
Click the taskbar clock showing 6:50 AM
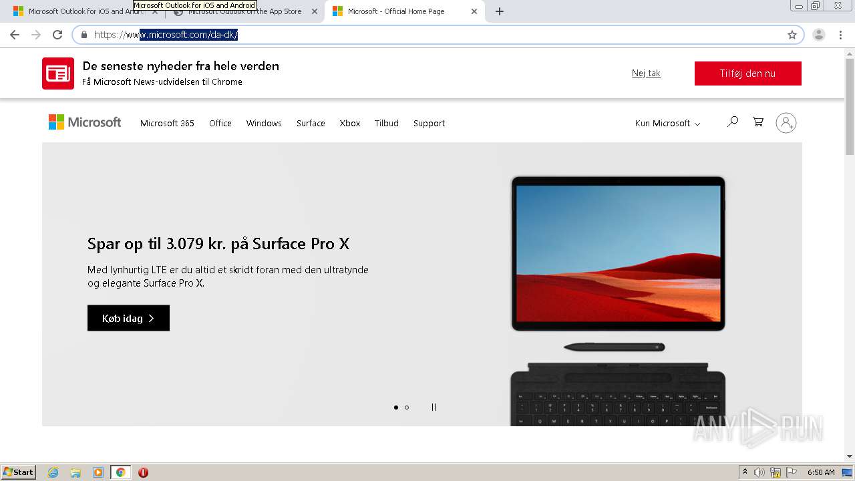(x=821, y=472)
